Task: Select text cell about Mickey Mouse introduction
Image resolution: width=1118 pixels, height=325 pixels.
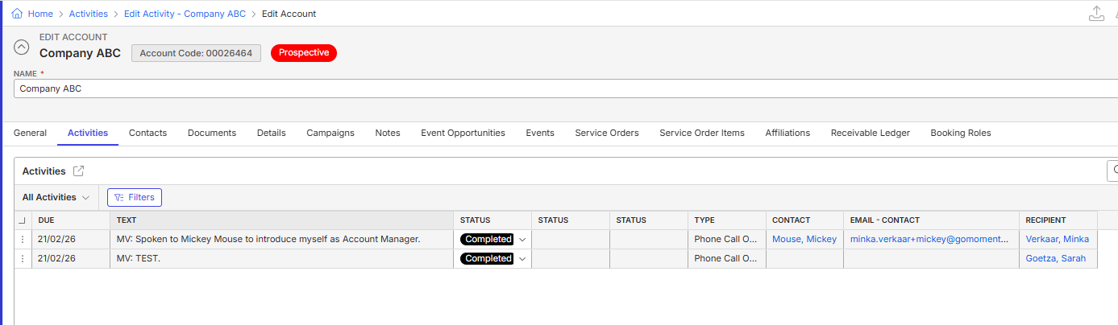Action: (282, 239)
